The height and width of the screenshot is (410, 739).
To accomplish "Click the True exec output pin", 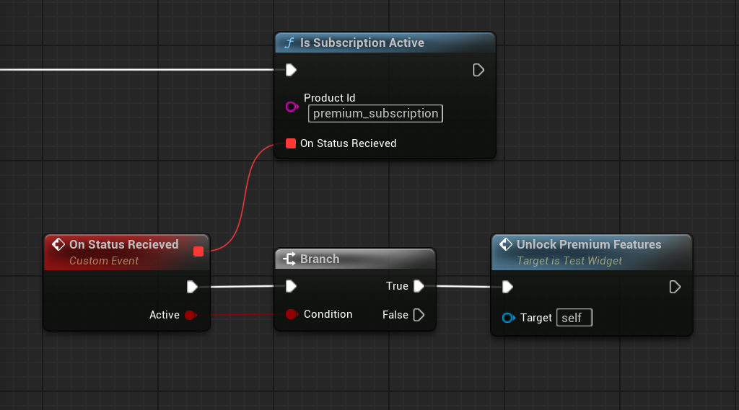I will (419, 286).
